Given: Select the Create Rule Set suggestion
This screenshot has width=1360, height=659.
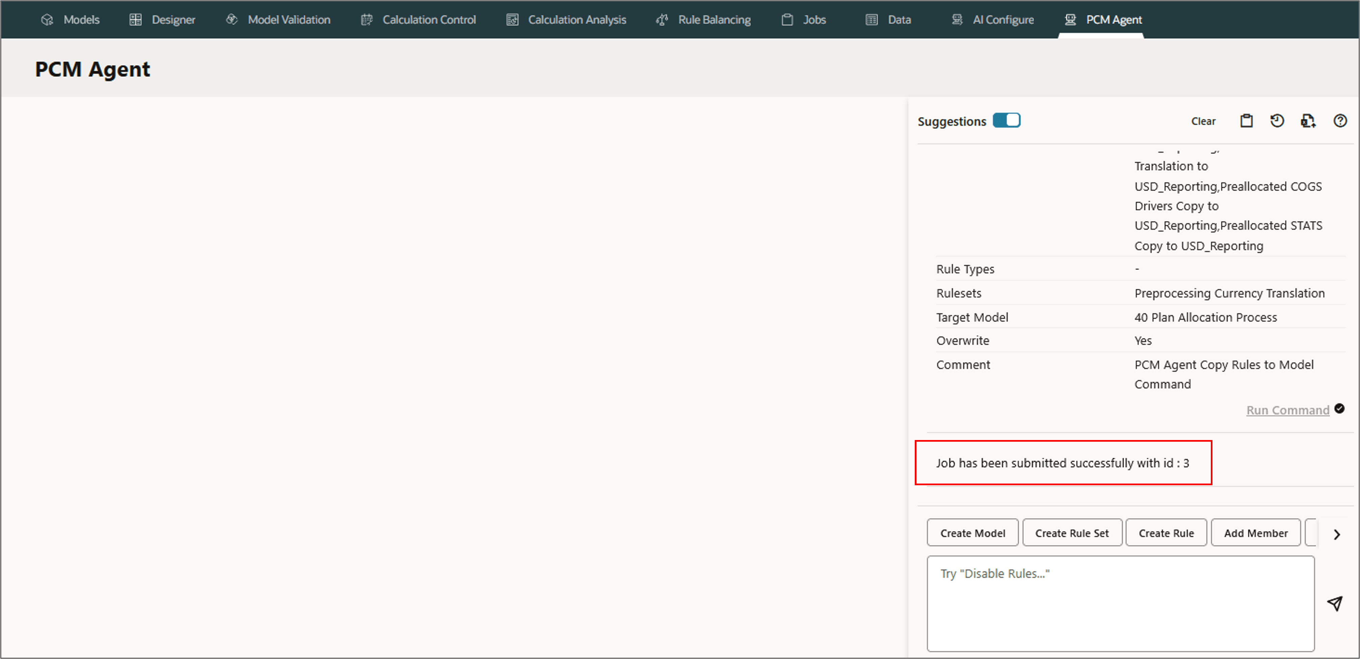Looking at the screenshot, I should [x=1072, y=533].
